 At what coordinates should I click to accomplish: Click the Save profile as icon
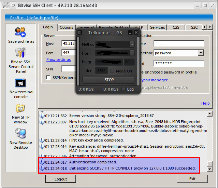click(x=20, y=32)
